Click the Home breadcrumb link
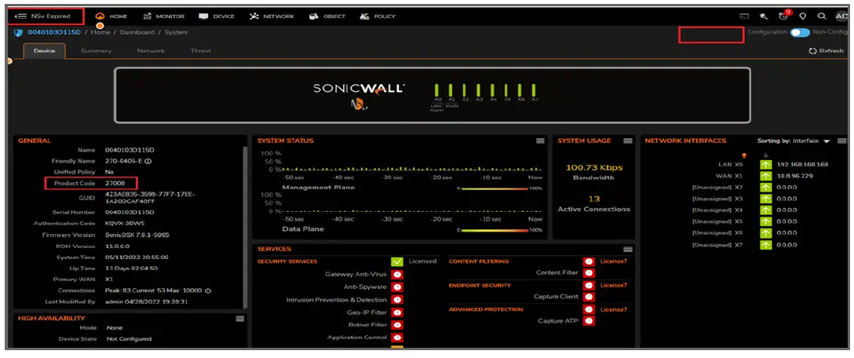 (x=100, y=33)
